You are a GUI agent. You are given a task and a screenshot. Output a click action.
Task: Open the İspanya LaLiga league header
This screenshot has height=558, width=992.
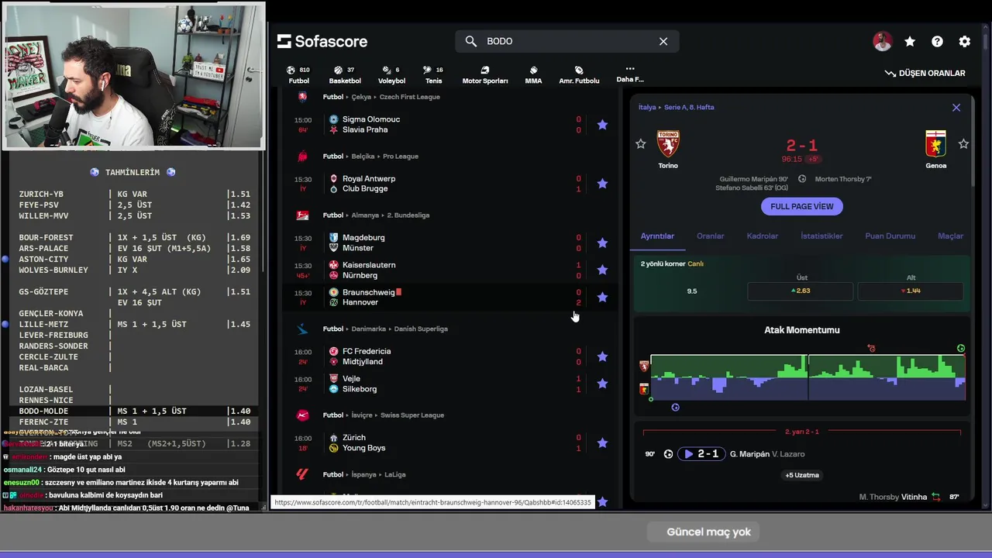click(x=396, y=474)
